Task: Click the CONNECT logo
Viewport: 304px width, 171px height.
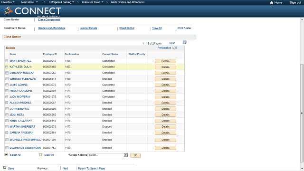Action: (x=31, y=11)
